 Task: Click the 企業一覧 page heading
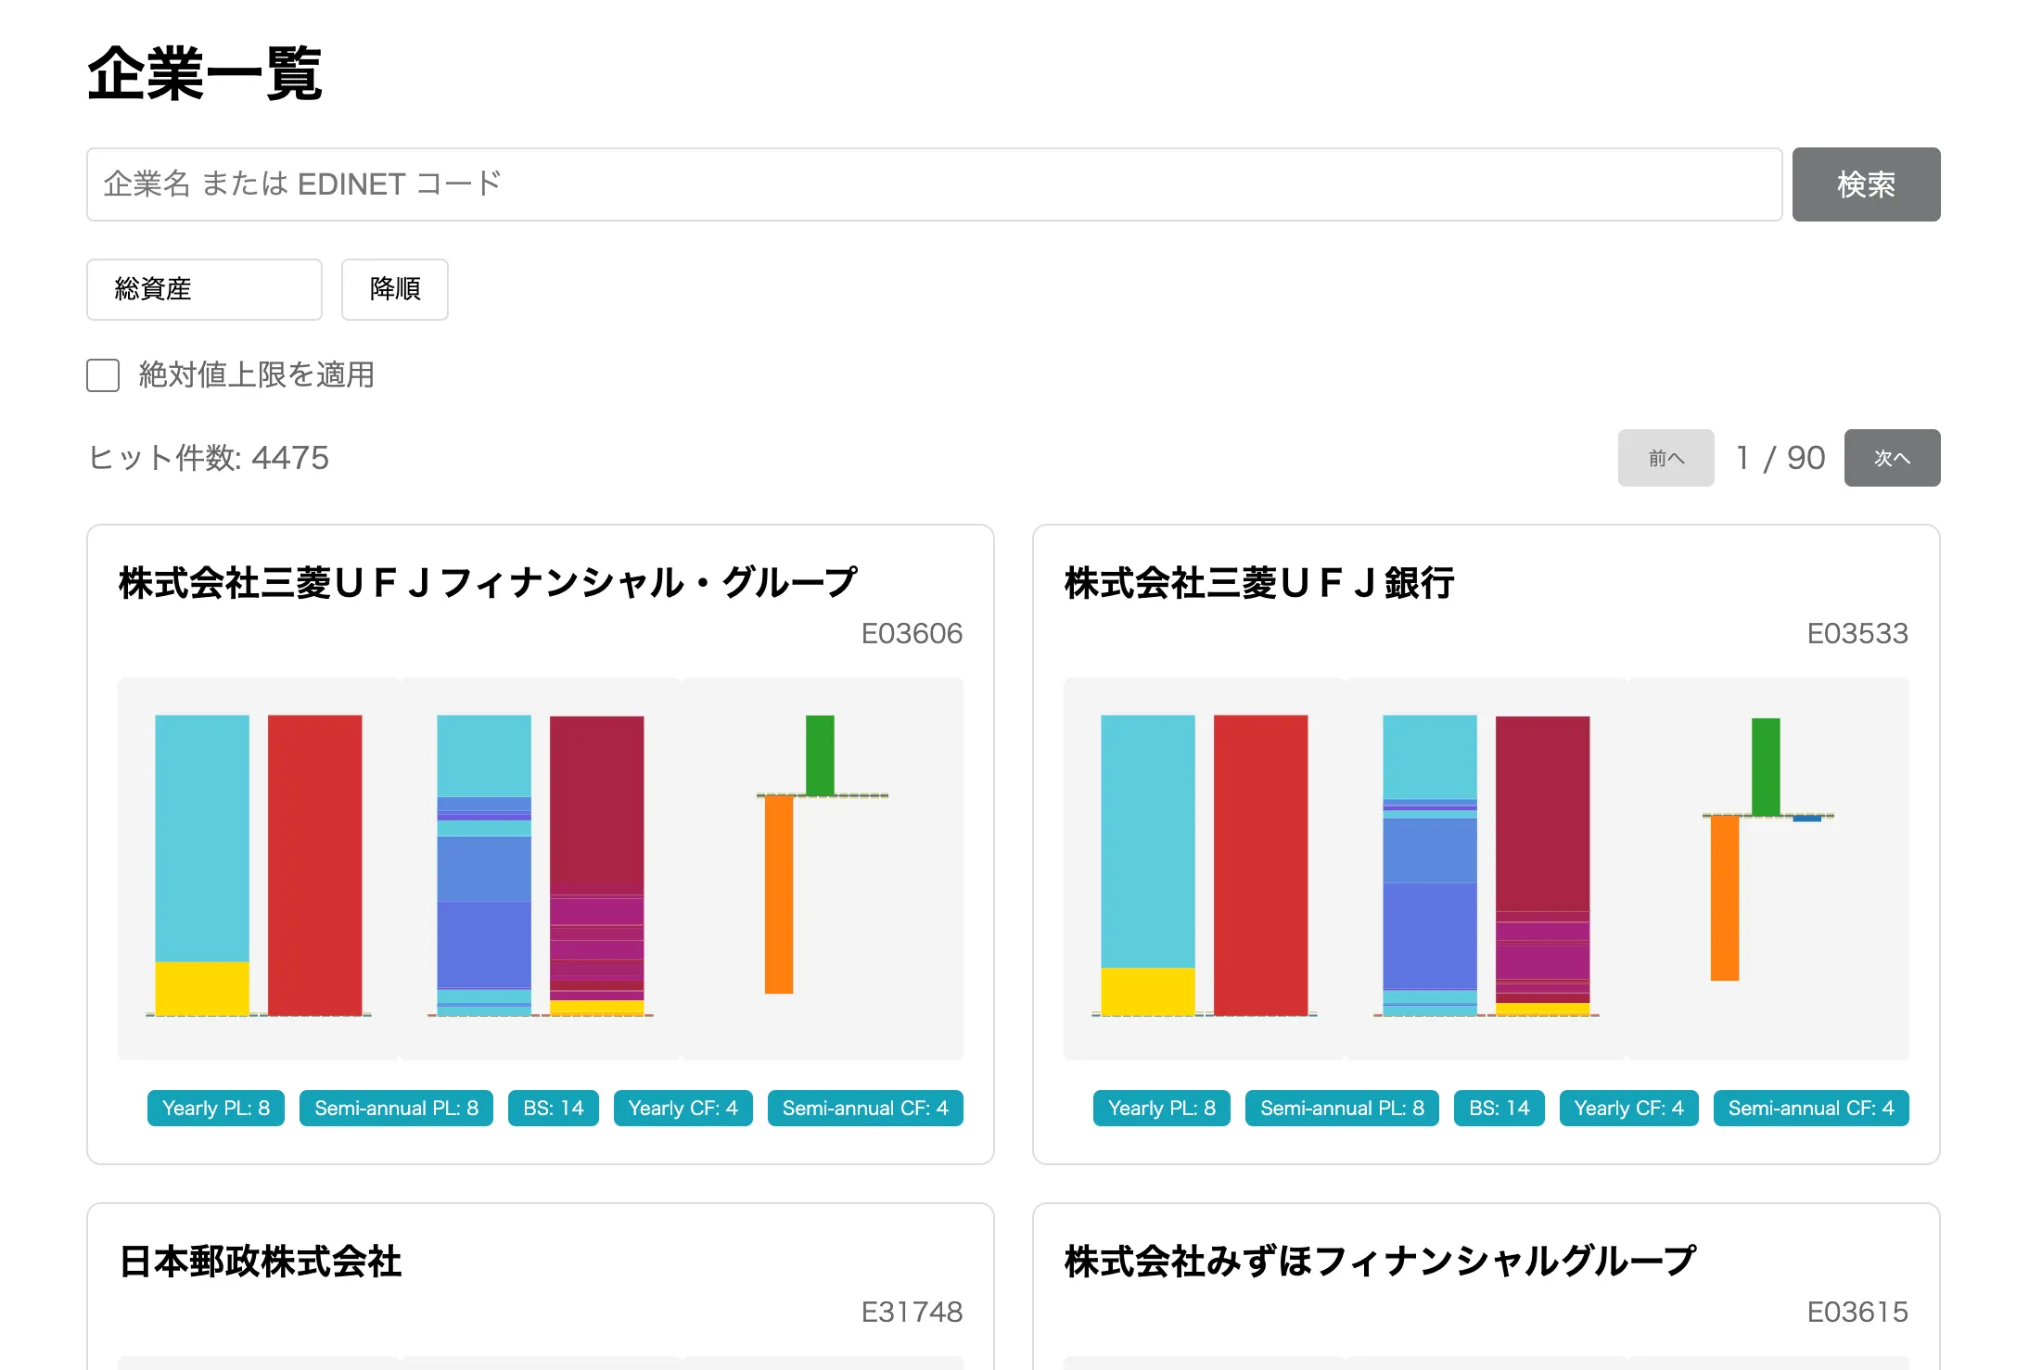[205, 74]
